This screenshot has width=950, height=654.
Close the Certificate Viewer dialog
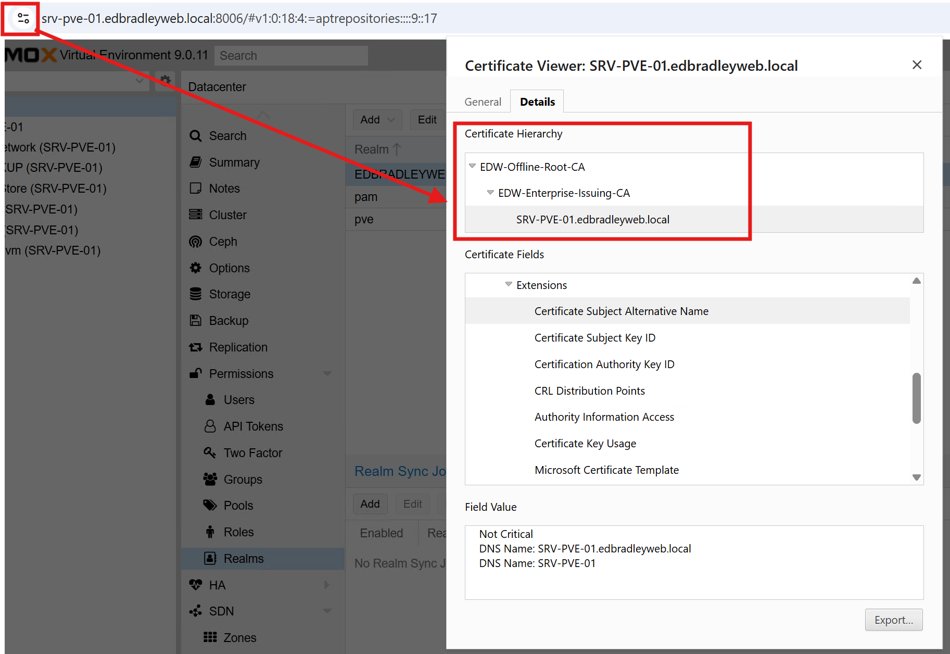click(x=917, y=65)
